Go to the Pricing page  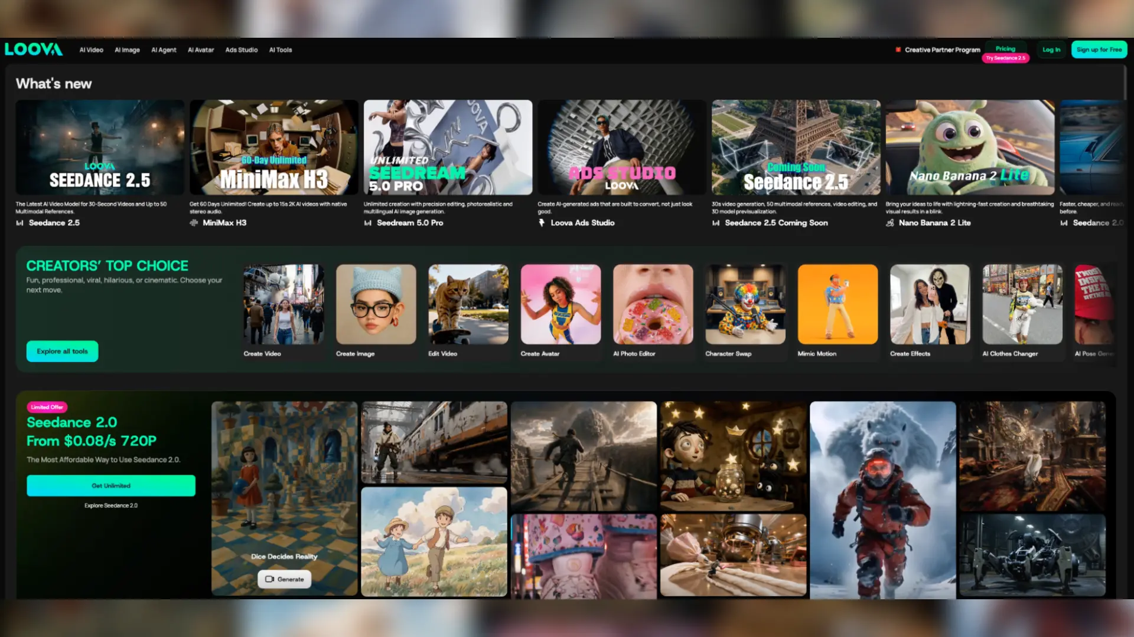tap(1005, 48)
